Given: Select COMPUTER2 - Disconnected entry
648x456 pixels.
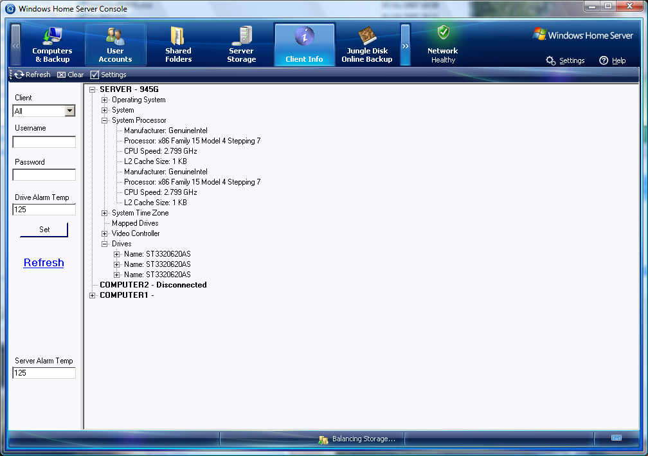Looking at the screenshot, I should [153, 285].
